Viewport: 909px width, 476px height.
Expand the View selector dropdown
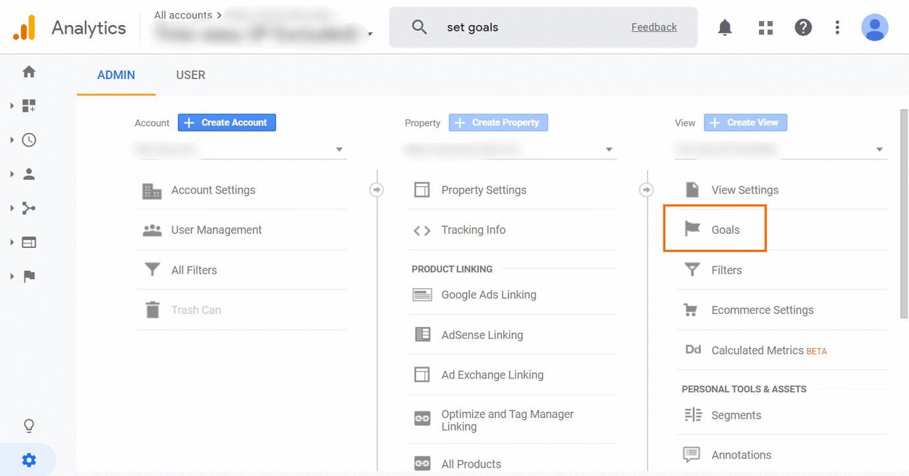(x=879, y=149)
